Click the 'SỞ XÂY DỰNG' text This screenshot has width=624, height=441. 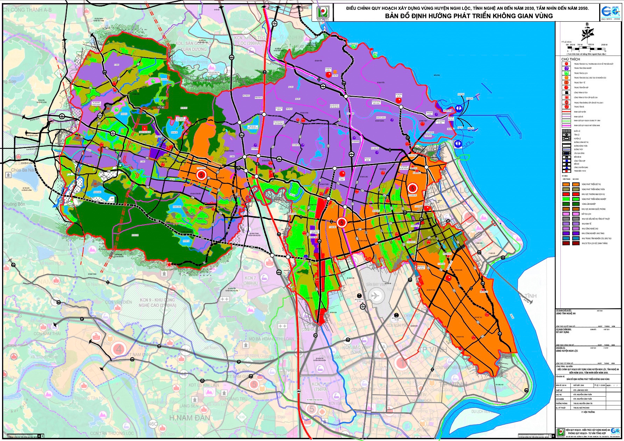pos(562,332)
